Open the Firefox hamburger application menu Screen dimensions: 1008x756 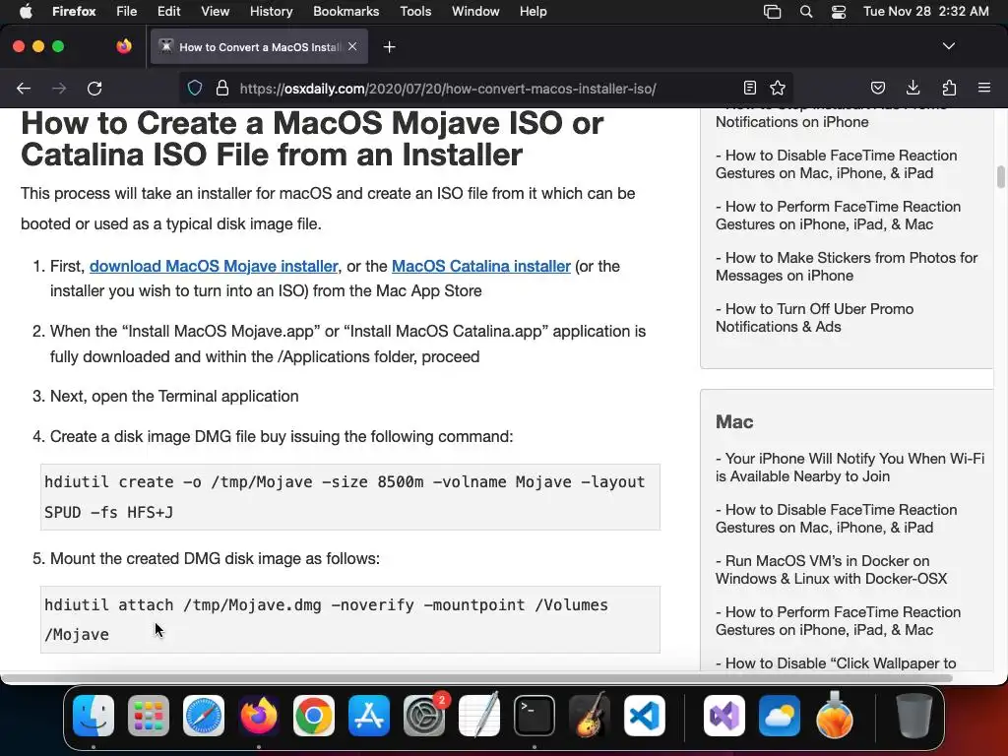984,88
